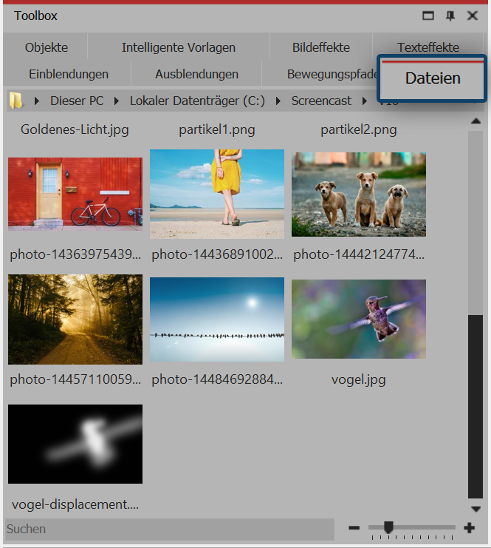Open the Bildeffekte tab
Screen dimensions: 491x548
tap(320, 47)
